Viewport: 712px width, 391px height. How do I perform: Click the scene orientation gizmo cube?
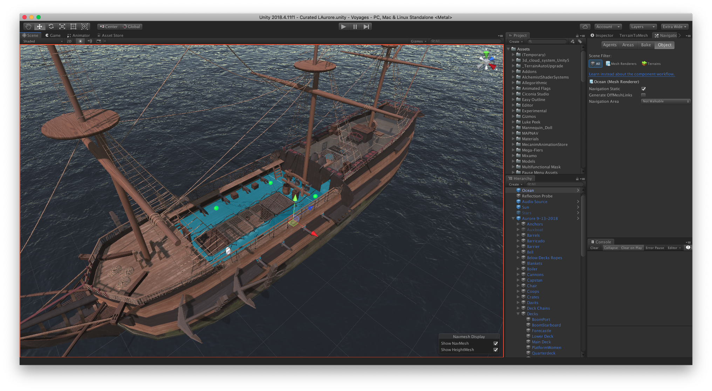486,63
